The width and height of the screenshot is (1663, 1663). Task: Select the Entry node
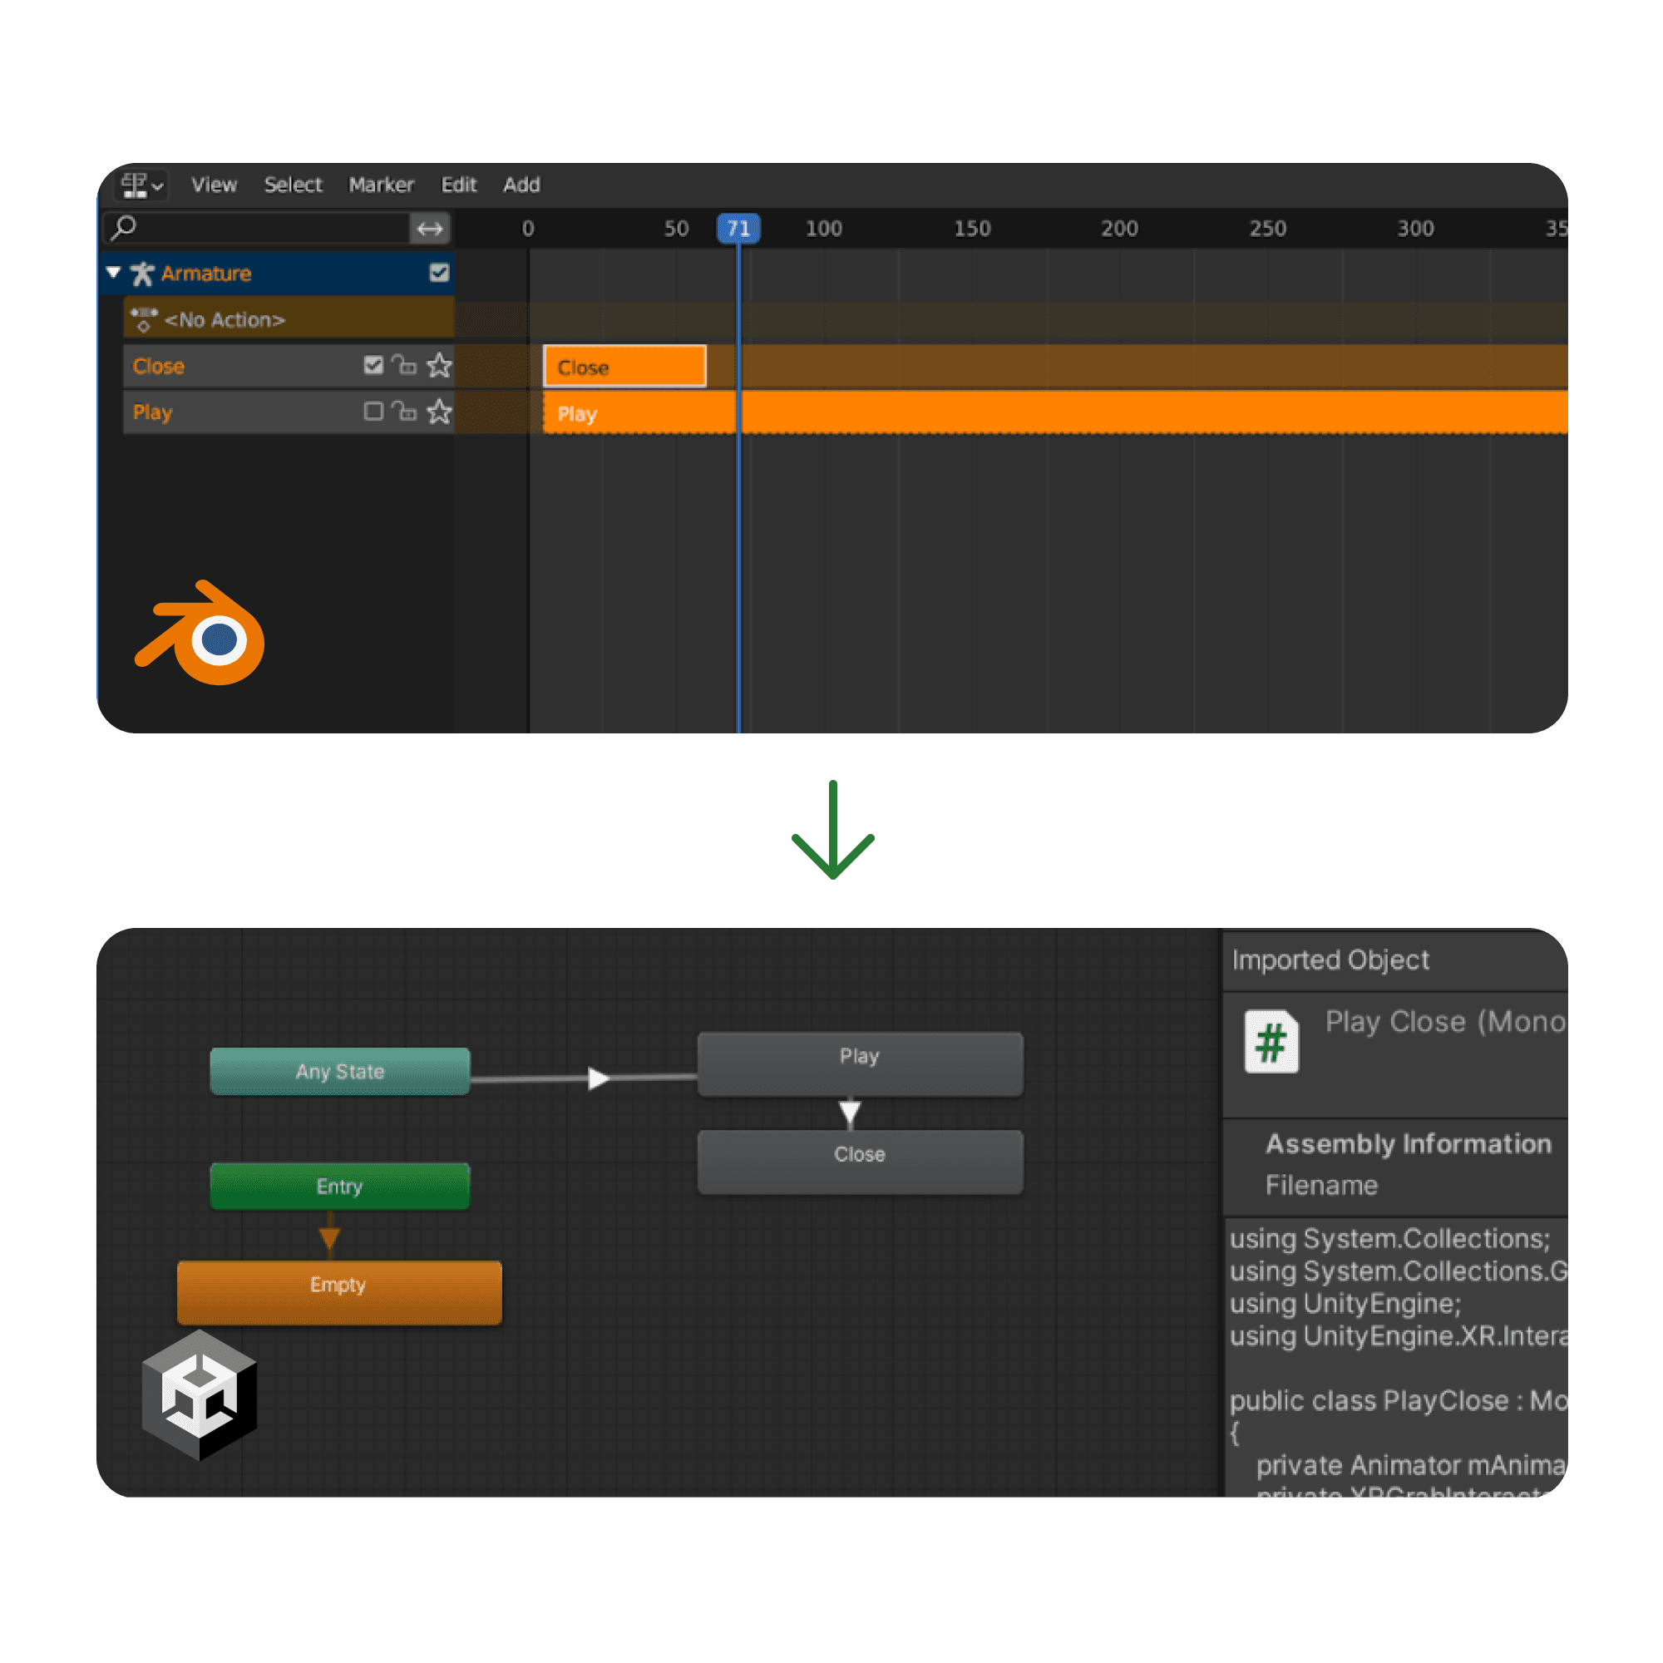(340, 1187)
